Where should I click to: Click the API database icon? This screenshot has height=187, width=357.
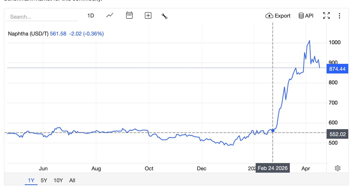301,16
